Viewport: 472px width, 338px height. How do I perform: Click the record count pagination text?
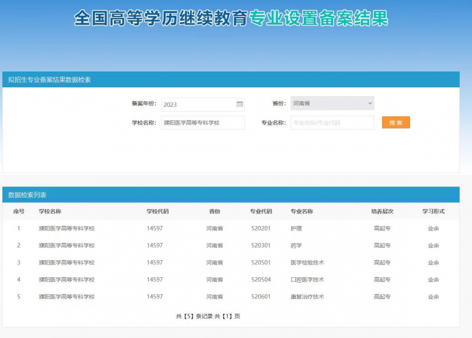208,316
